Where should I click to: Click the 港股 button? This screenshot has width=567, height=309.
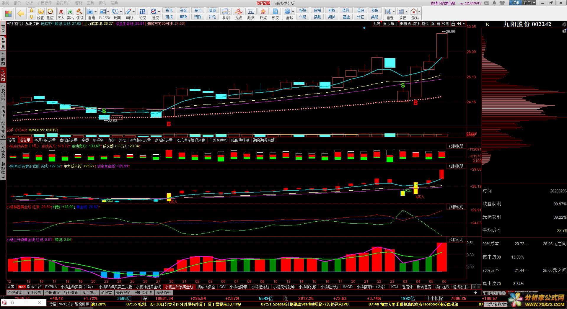coord(375,11)
